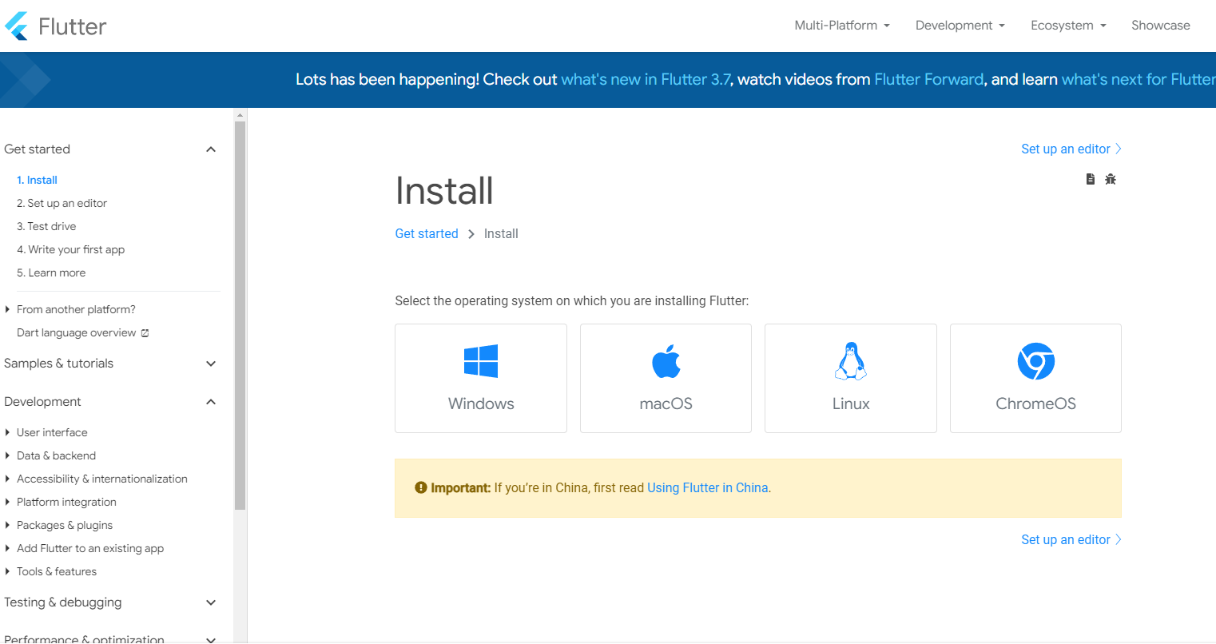
Task: Open the Showcase page
Action: [1161, 26]
